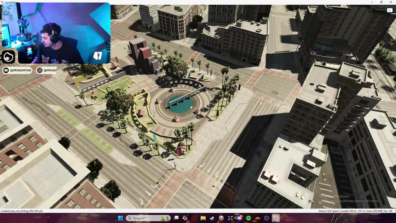The height and width of the screenshot is (223, 396).
Task: Open Discord with the 9+ notification badge
Action: pyautogui.click(x=239, y=218)
